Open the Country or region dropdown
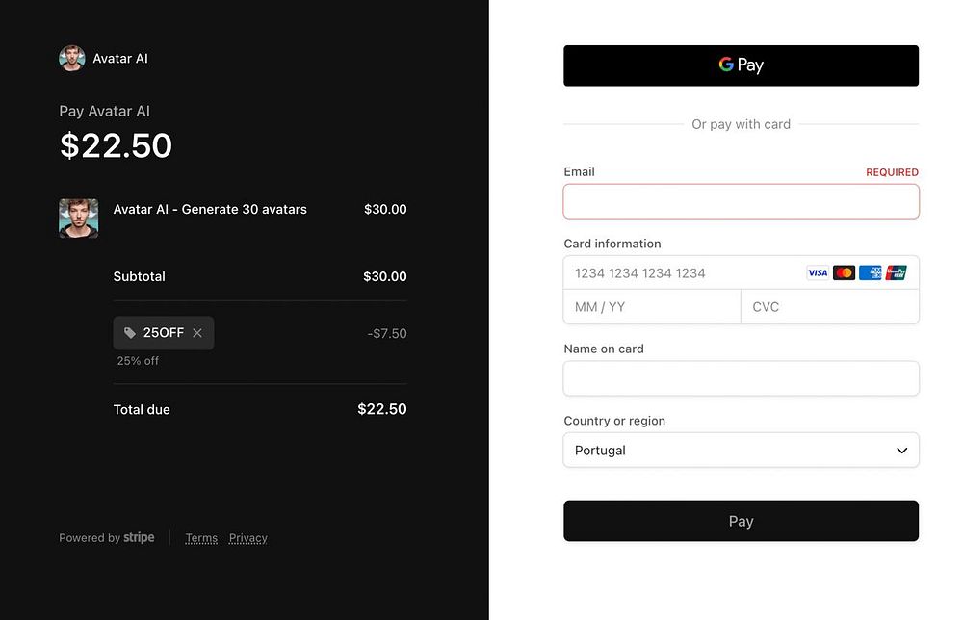The width and height of the screenshot is (963, 620). 741,451
